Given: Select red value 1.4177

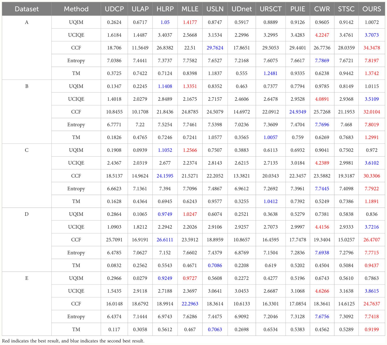Looking at the screenshot, I should coord(190,22).
